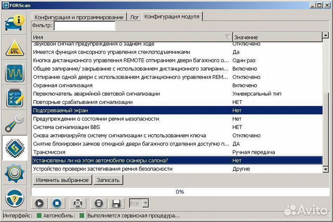Image resolution: width=333 pixels, height=222 pixels.
Task: Click the 'Записать' button
Action: pyautogui.click(x=108, y=180)
